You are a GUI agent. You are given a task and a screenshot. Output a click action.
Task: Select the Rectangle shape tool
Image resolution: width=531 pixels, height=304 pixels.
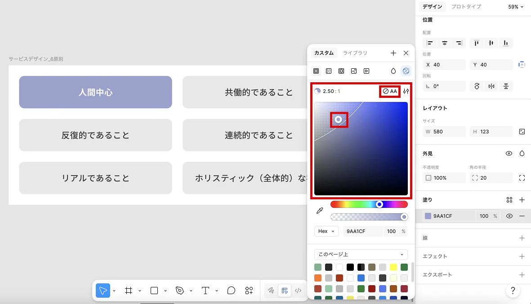[x=154, y=291]
